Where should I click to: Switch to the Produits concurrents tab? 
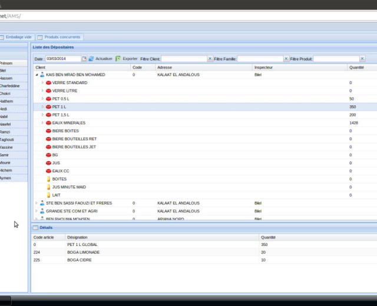(62, 37)
